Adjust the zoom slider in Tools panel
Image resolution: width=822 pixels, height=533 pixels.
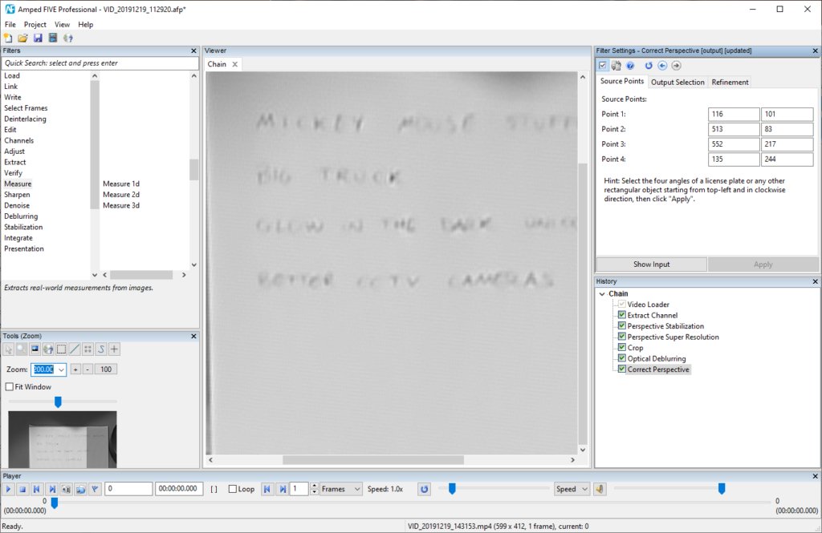coord(58,402)
